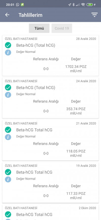Open the 353.74 POZ result card
This screenshot has width=101, height=220.
click(x=50, y=98)
